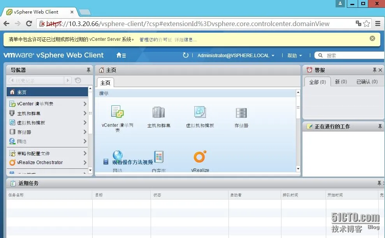This screenshot has width=385, height=238.
Task: Expand chevron beside 主机和群集
Action: (85, 113)
